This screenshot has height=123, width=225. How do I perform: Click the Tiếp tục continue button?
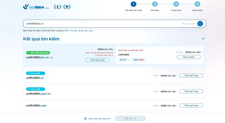coord(130,119)
